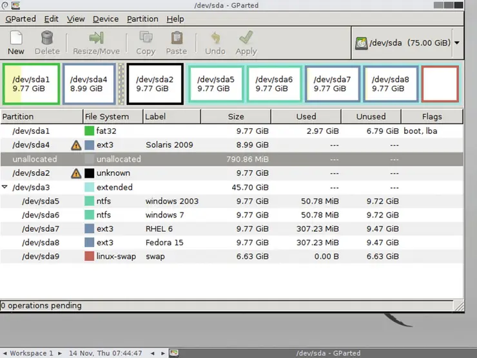Image resolution: width=477 pixels, height=358 pixels.
Task: Open the Device menu
Action: point(105,19)
